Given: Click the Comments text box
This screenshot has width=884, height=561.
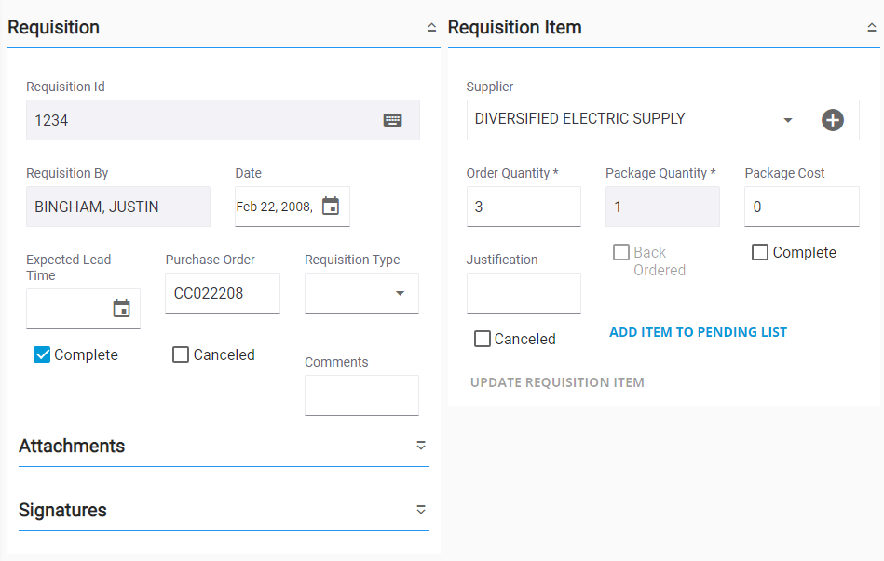Looking at the screenshot, I should (x=361, y=395).
